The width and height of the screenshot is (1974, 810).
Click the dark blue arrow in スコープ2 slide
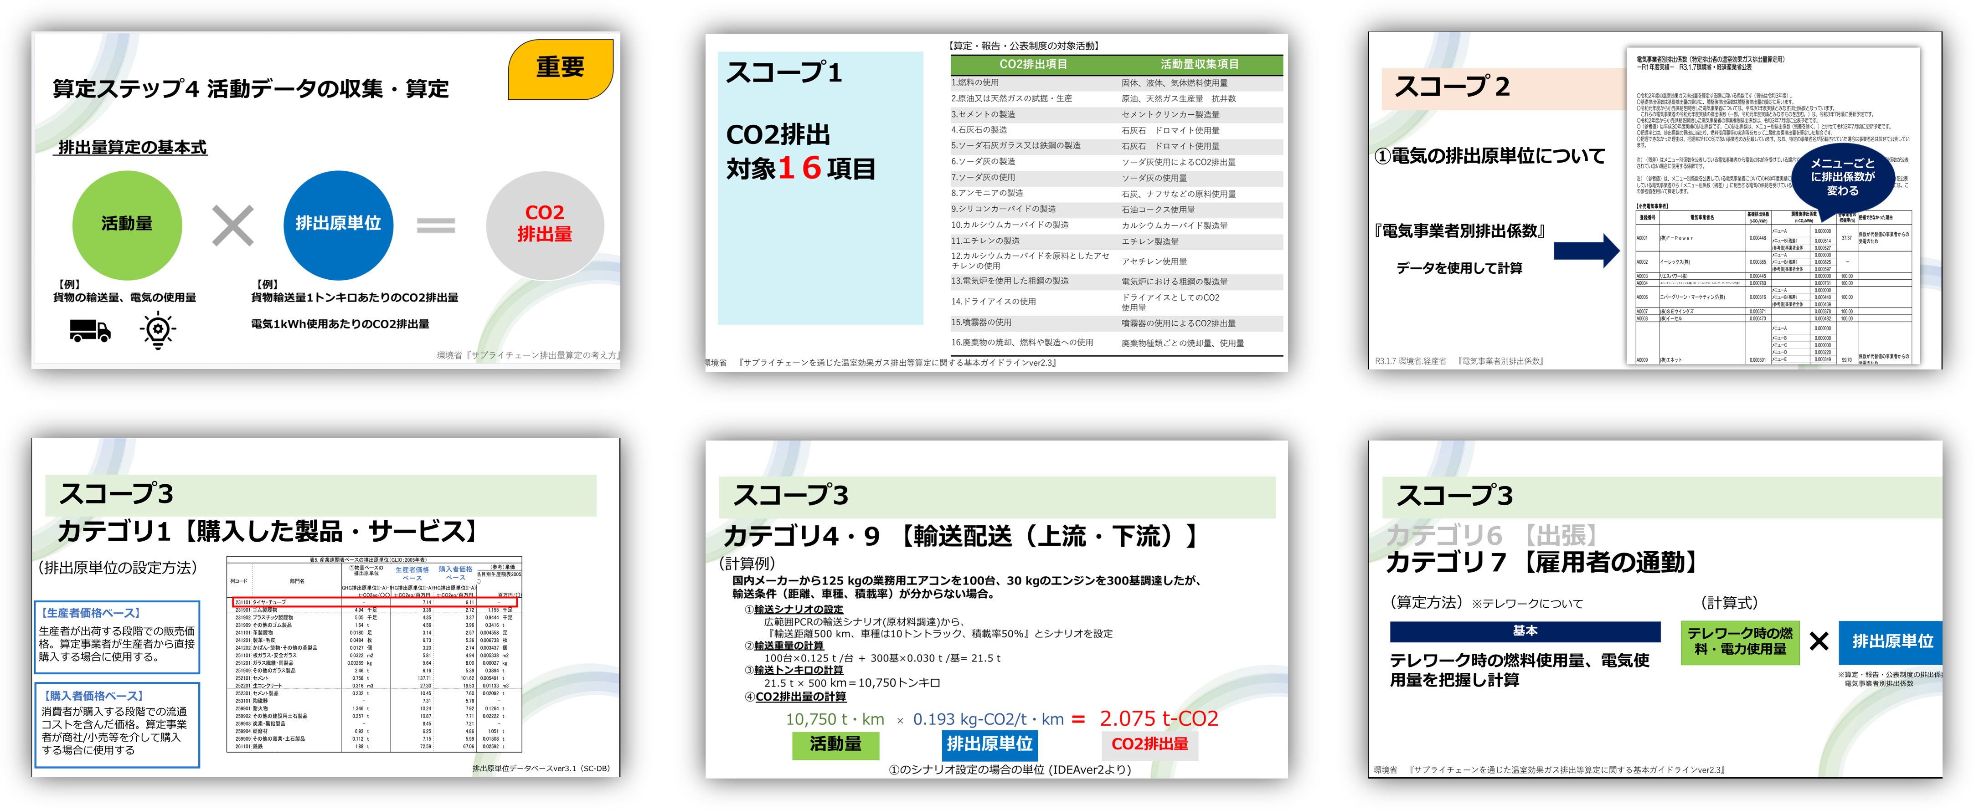(1586, 251)
